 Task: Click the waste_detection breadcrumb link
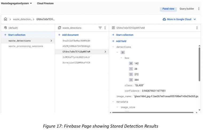tap(22, 19)
